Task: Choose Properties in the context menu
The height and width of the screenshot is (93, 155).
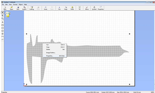Action: point(55,56)
